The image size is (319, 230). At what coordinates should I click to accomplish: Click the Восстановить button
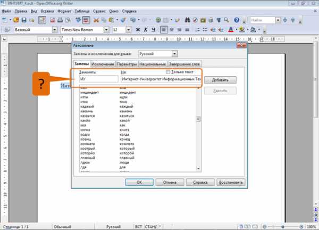click(231, 182)
